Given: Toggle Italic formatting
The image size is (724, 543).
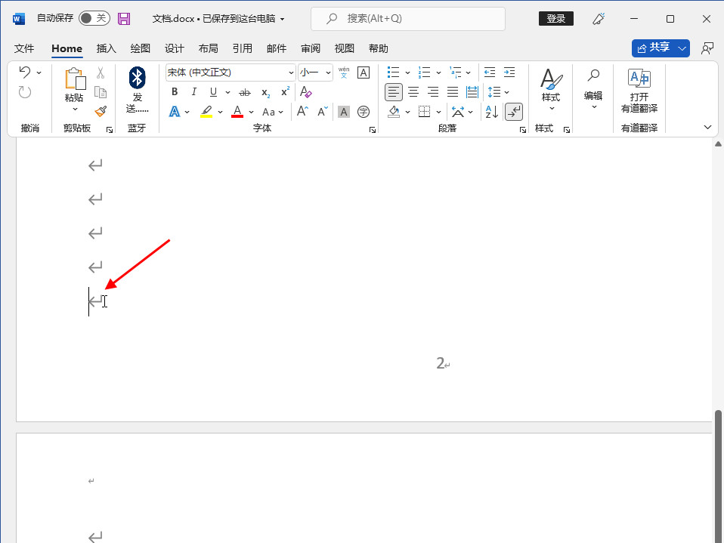Looking at the screenshot, I should [194, 92].
